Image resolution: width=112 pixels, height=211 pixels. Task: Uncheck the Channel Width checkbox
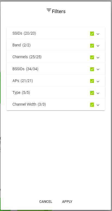click(x=92, y=105)
